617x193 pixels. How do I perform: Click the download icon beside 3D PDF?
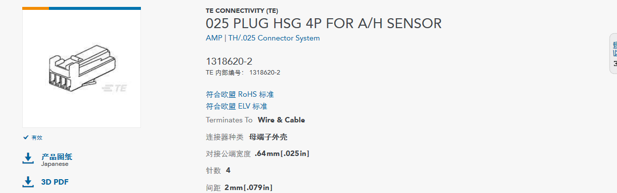[28, 182]
